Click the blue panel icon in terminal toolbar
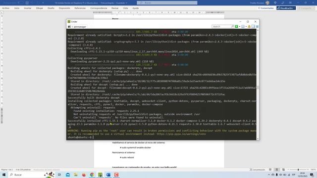317x178 pixels. click(243, 26)
